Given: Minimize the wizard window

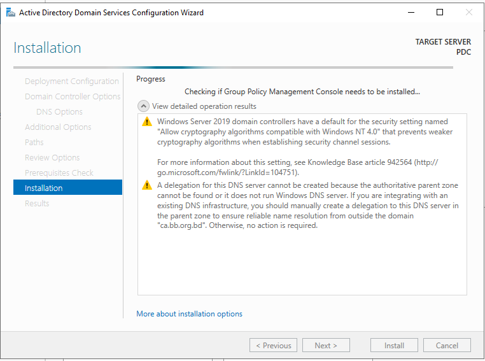Looking at the screenshot, I should click(x=411, y=12).
